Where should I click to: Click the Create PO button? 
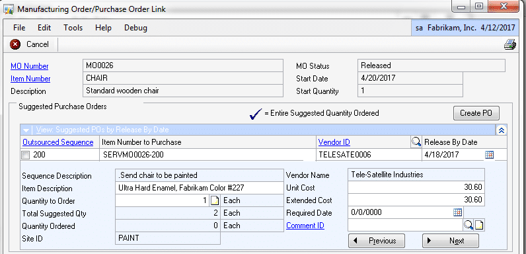tap(476, 113)
